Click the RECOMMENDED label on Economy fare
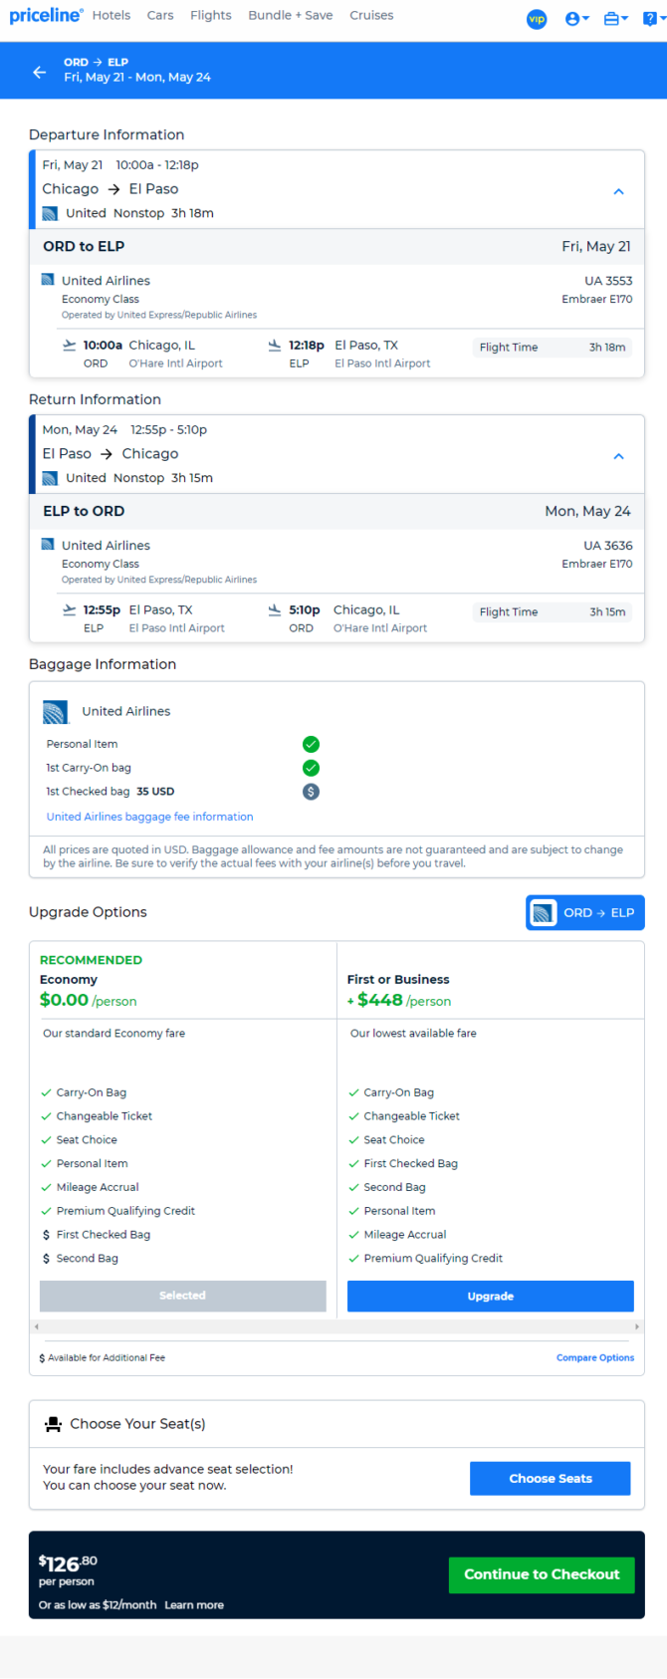The width and height of the screenshot is (667, 1679). (x=91, y=960)
